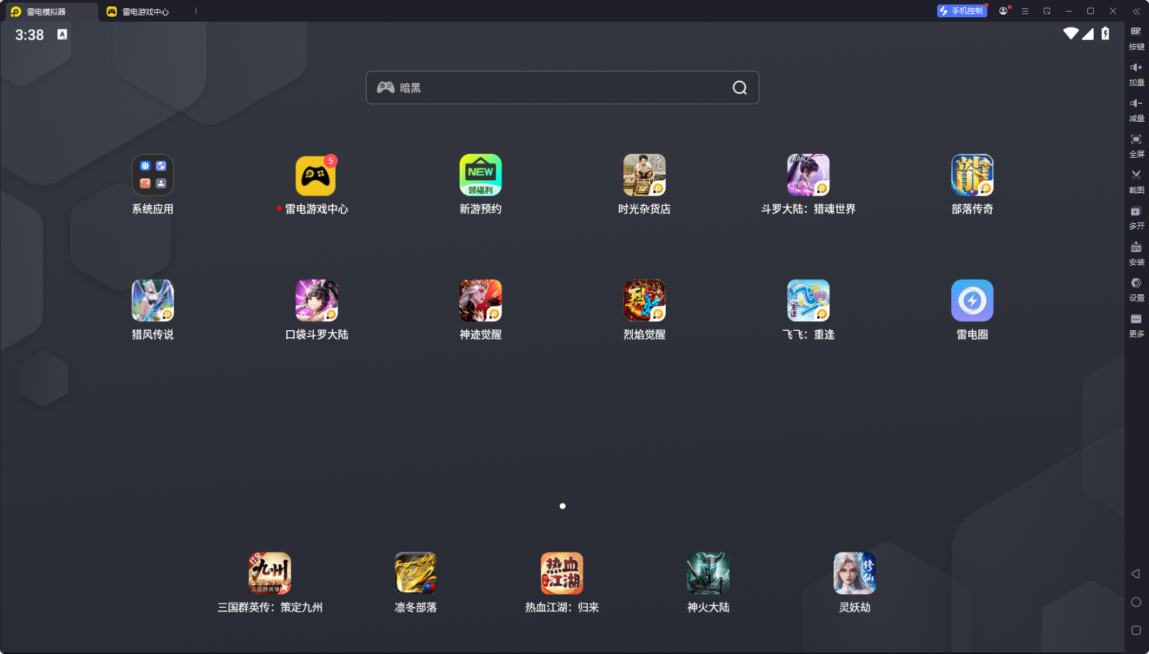Open the 安装 APK install tool
1149x654 pixels.
coord(1136,247)
